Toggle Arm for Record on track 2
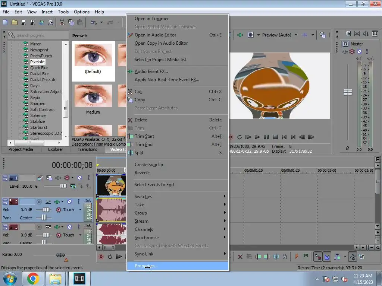382x286 pixels. (39, 201)
